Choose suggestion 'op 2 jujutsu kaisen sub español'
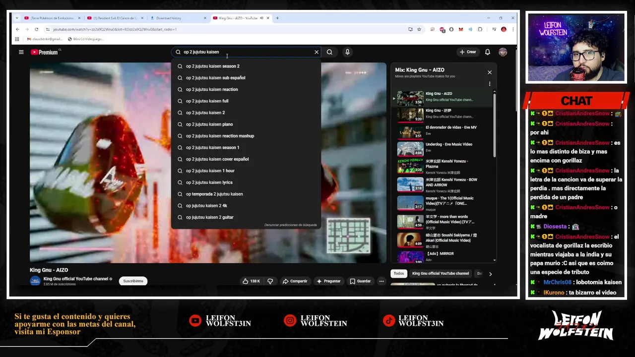635x357 pixels. (x=247, y=78)
